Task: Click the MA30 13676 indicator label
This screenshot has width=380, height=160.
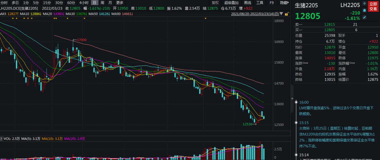Action: tap(76, 14)
